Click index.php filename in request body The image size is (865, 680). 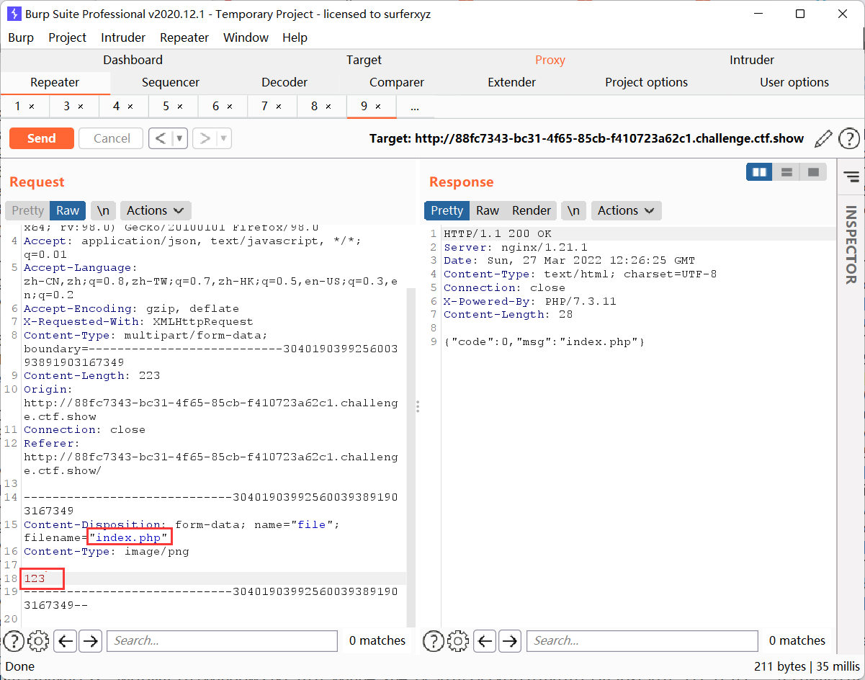[x=129, y=538]
